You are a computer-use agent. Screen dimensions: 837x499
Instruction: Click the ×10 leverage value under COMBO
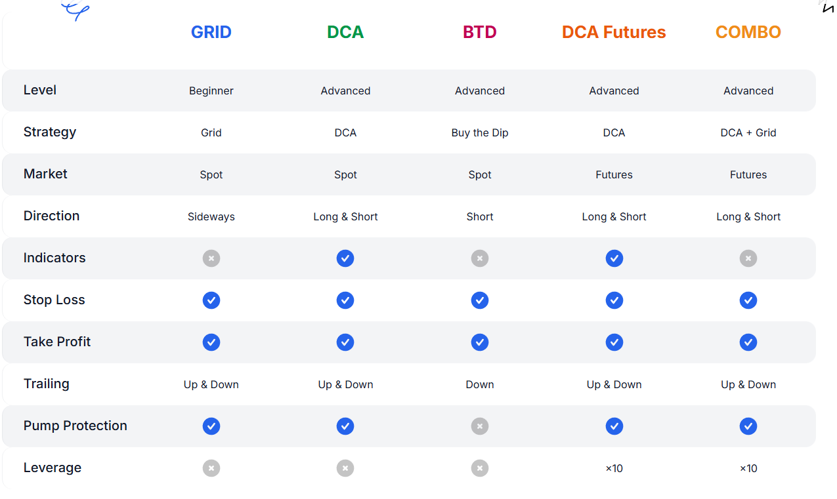tap(748, 468)
